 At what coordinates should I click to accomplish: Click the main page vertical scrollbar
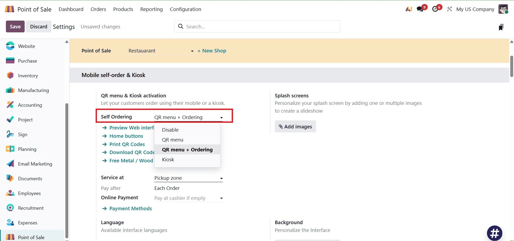(x=512, y=66)
